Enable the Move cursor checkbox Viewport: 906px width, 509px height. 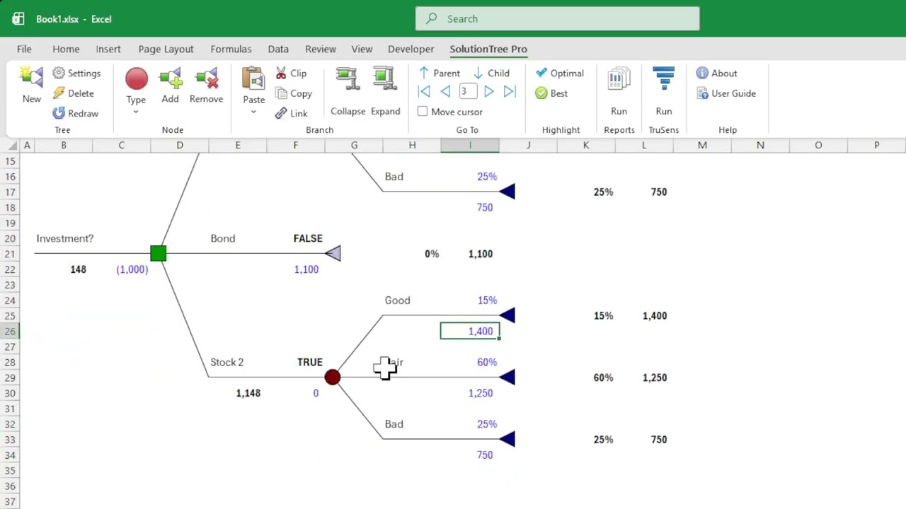(x=423, y=112)
